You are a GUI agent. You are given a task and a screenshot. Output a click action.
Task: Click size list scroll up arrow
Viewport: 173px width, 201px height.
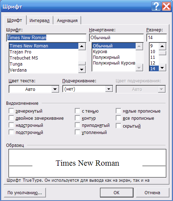click(162, 46)
